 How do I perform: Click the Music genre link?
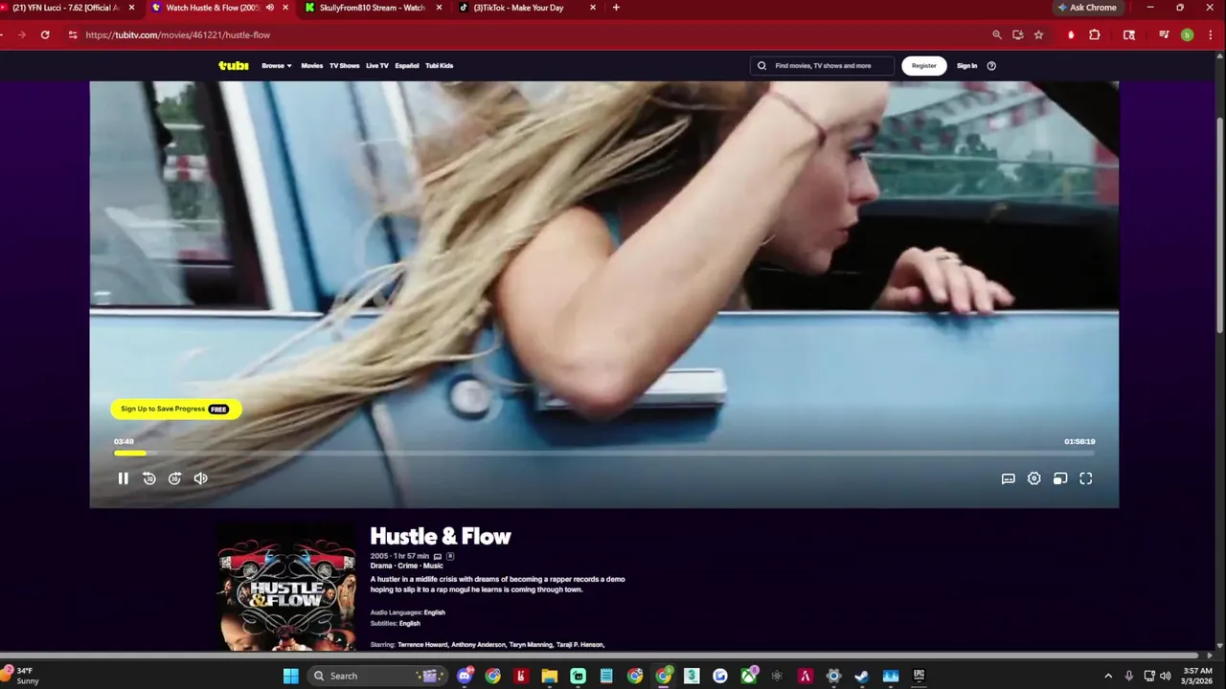[433, 566]
